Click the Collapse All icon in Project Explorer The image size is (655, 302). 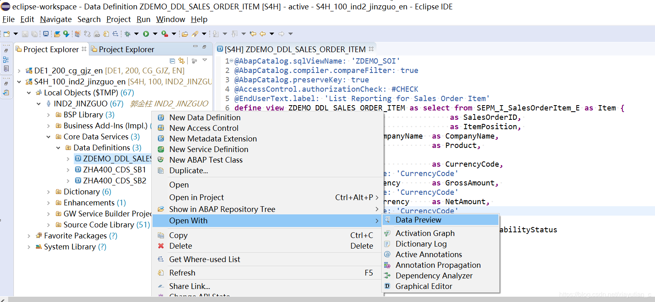(172, 61)
